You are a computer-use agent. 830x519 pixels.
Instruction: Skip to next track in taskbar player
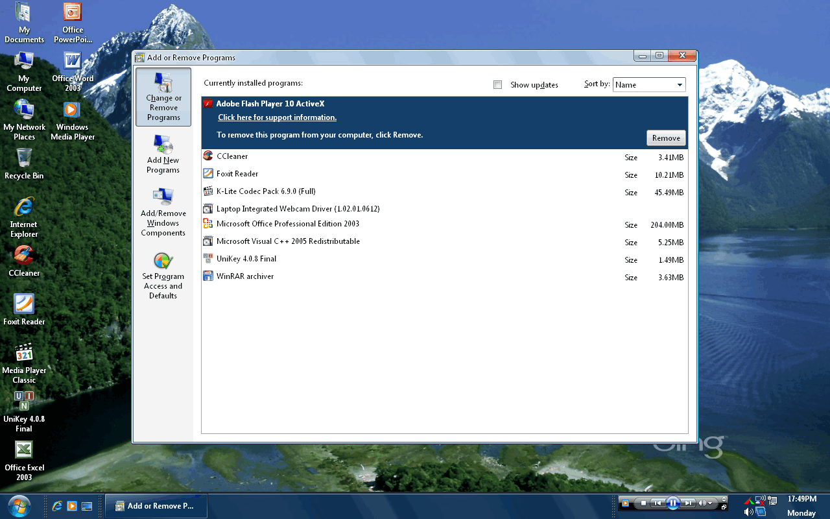[x=688, y=503]
